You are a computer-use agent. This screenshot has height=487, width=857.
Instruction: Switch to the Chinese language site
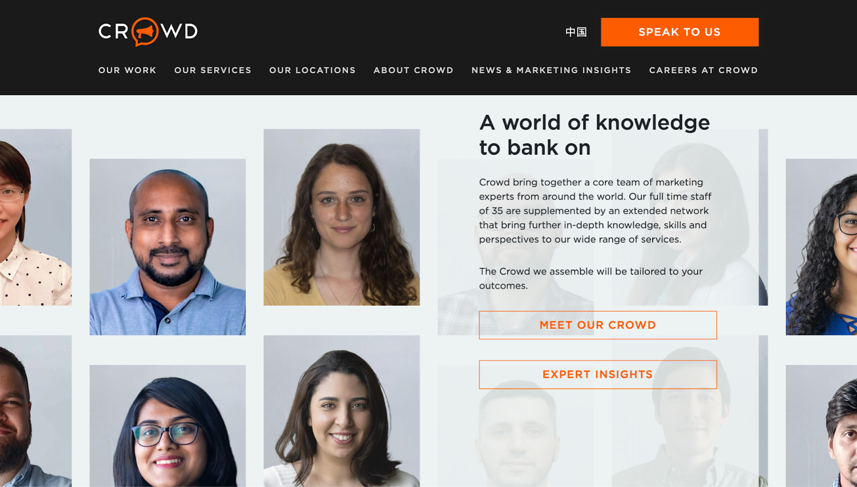click(x=576, y=32)
